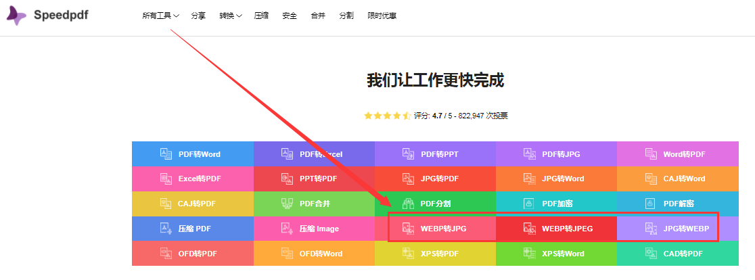This screenshot has width=755, height=280.
Task: Open the CAD转PDF tool
Action: [x=677, y=253]
